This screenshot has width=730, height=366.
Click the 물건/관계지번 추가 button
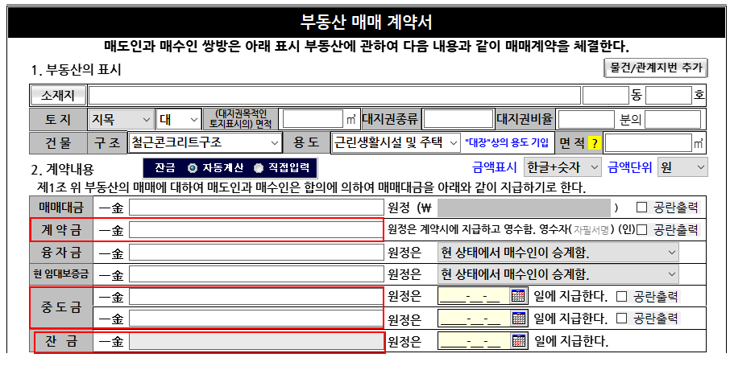click(x=656, y=68)
